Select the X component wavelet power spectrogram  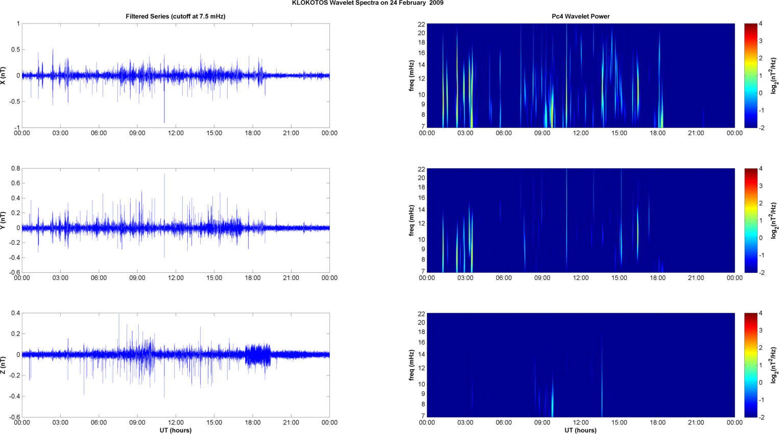pos(580,75)
